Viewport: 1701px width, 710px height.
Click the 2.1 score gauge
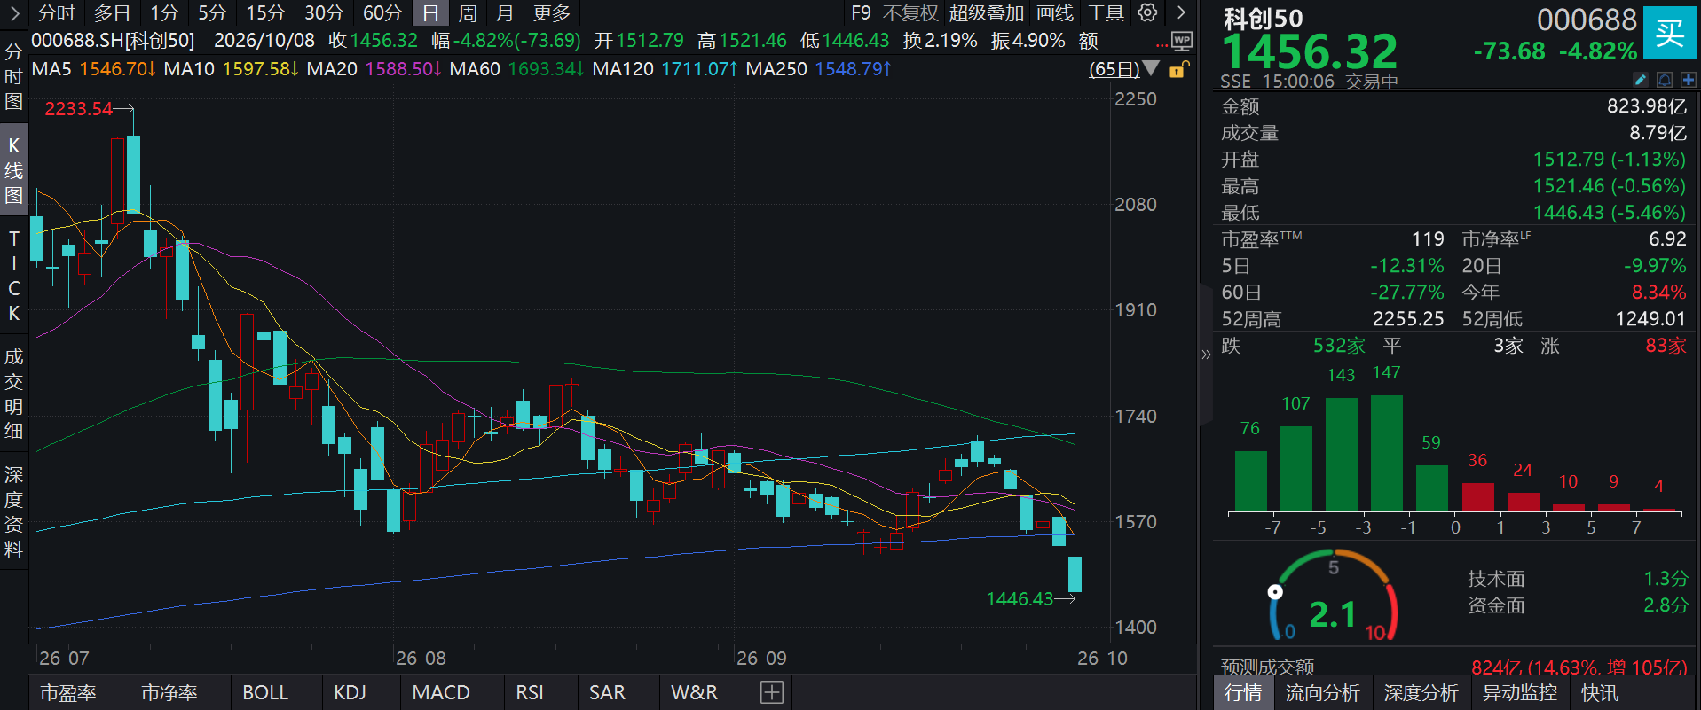pos(1334,596)
